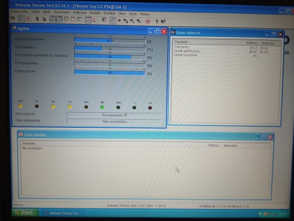Open the Sterowanie menu

click(x=61, y=12)
